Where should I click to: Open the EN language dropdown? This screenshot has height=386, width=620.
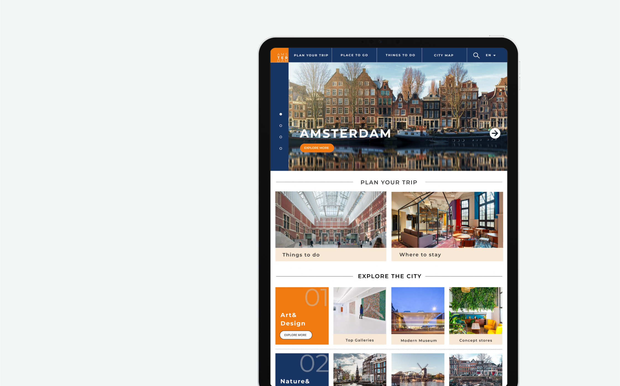coord(491,55)
